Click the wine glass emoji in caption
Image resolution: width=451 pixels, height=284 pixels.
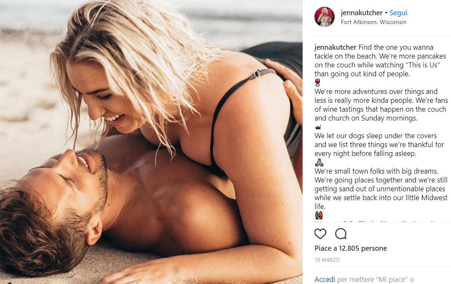pos(317,83)
